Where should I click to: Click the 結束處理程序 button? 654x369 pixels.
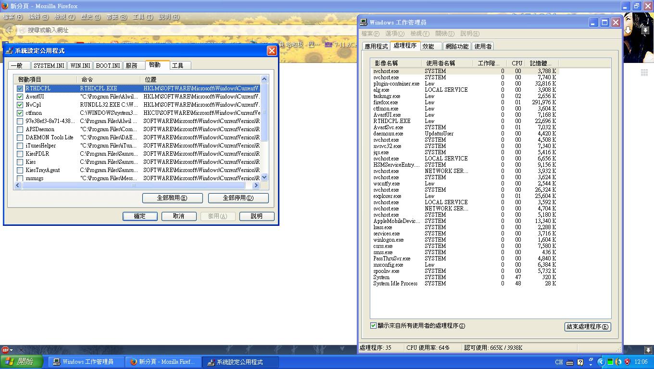click(x=588, y=327)
